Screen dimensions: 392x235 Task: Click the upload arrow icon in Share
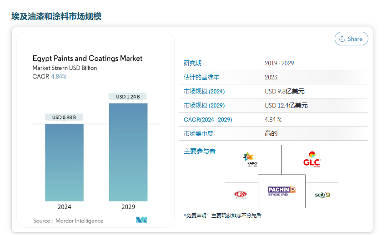click(x=342, y=39)
